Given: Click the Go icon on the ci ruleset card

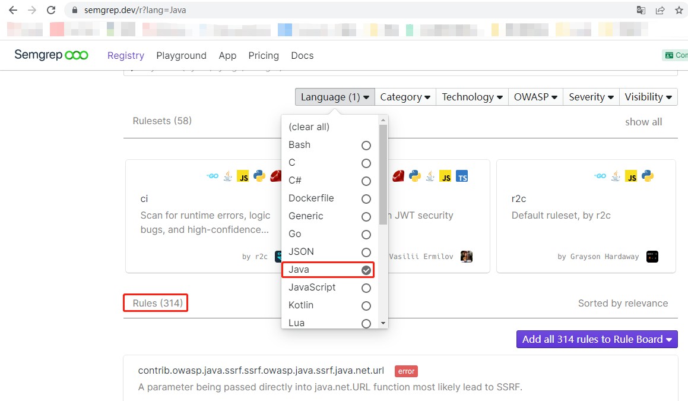Looking at the screenshot, I should click(x=213, y=176).
